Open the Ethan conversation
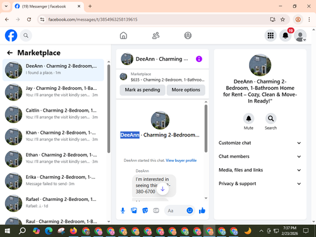This screenshot has width=316, height=237. pos(53,159)
